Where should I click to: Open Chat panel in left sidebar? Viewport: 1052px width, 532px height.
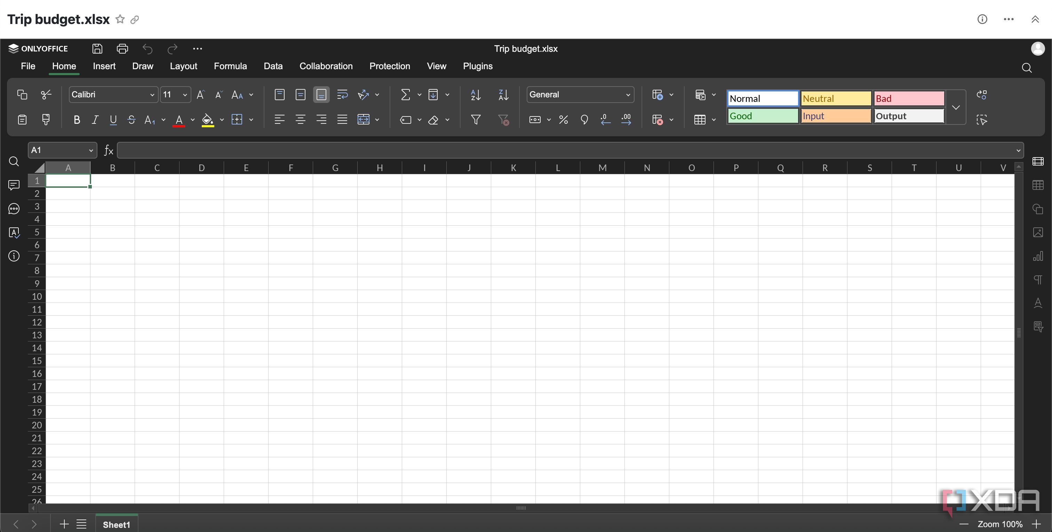click(14, 209)
